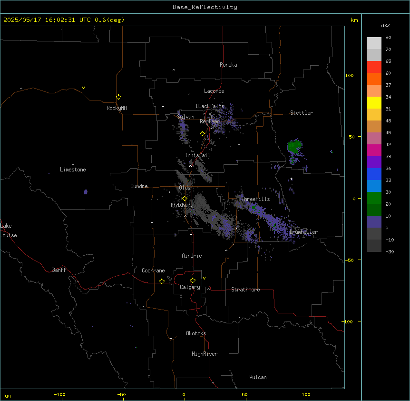Screen dimensions: 410x401
Task: Click the Sylvan label
Action: click(x=185, y=117)
